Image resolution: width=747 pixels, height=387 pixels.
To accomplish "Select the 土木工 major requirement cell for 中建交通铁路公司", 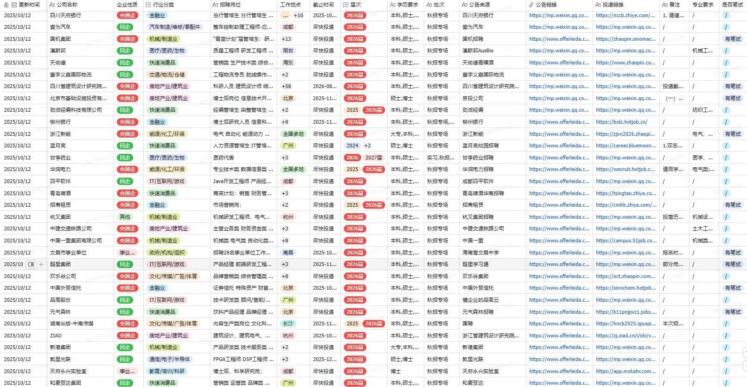I will point(704,228).
